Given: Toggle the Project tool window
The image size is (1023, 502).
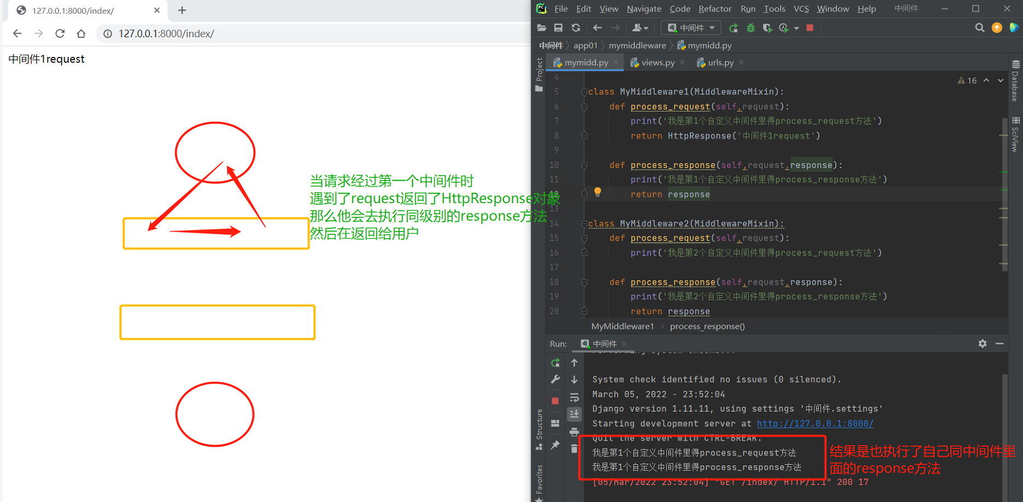Looking at the screenshot, I should pyautogui.click(x=539, y=74).
